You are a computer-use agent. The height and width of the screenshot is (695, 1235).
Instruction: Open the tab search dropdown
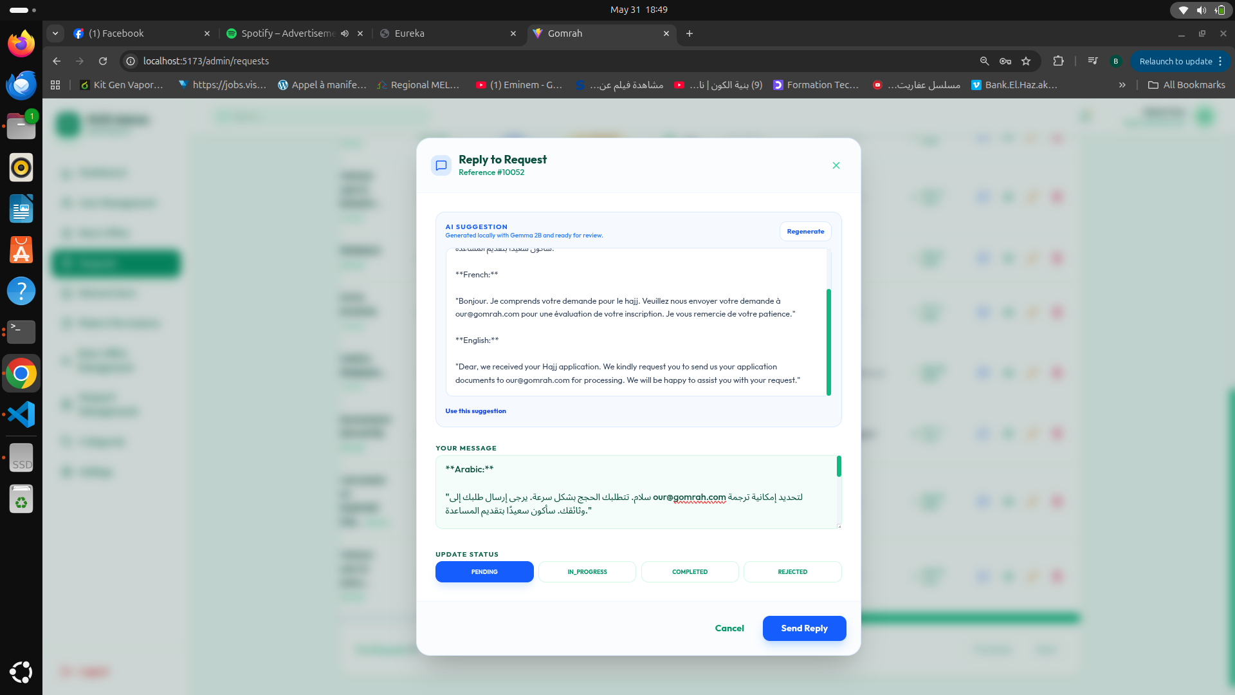[x=55, y=33]
